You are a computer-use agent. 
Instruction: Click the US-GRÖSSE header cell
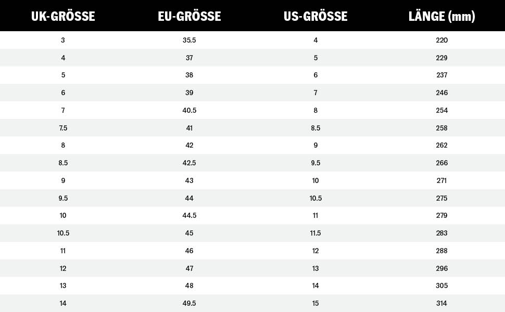315,16
